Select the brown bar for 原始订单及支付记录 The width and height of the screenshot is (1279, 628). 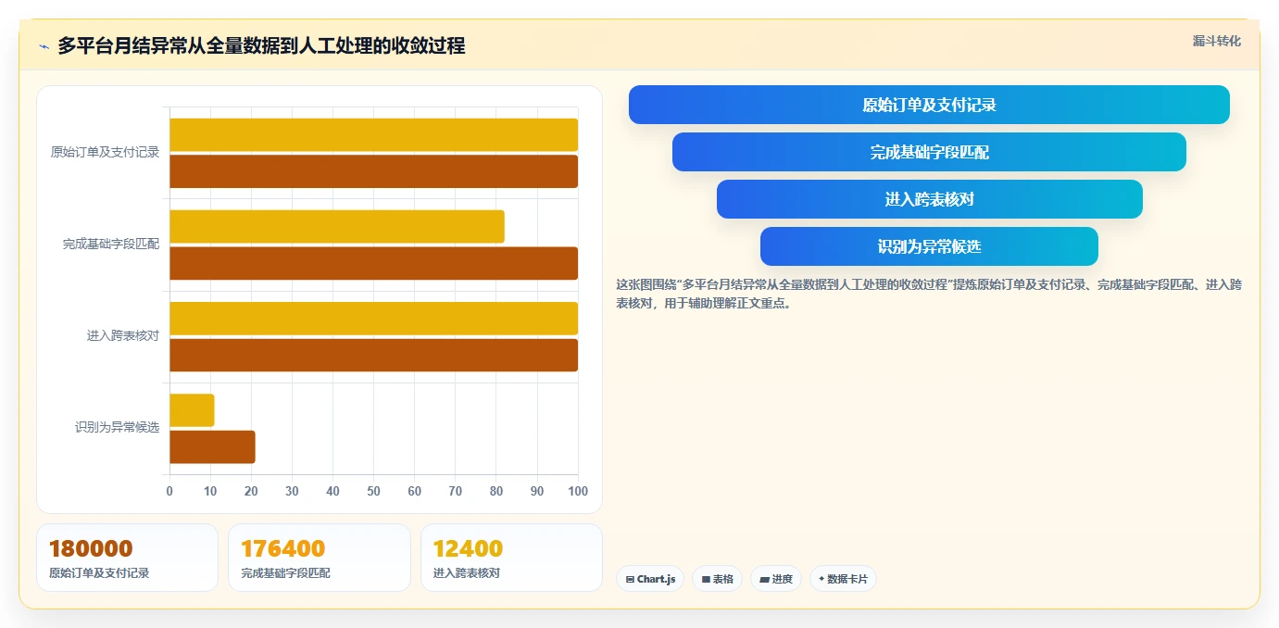click(x=373, y=171)
